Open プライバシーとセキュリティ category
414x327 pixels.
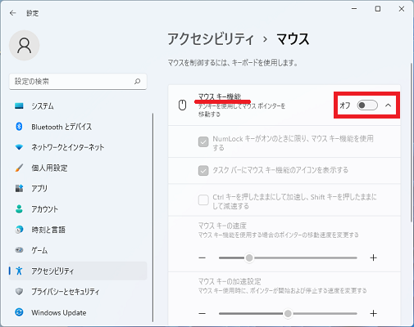pos(78,292)
